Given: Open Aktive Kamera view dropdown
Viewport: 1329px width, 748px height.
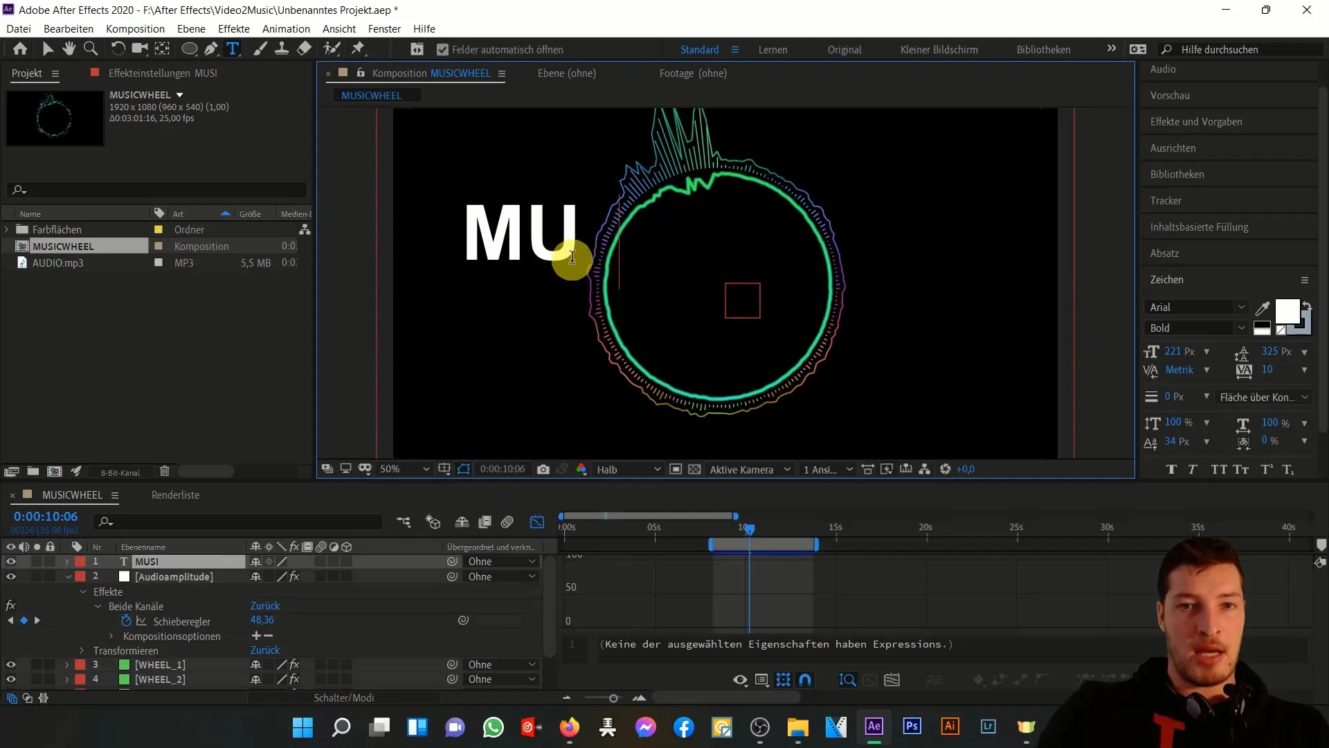Looking at the screenshot, I should pyautogui.click(x=750, y=470).
